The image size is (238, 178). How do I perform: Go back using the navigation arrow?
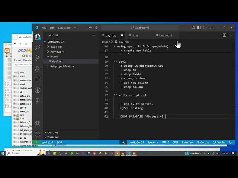click(x=90, y=27)
